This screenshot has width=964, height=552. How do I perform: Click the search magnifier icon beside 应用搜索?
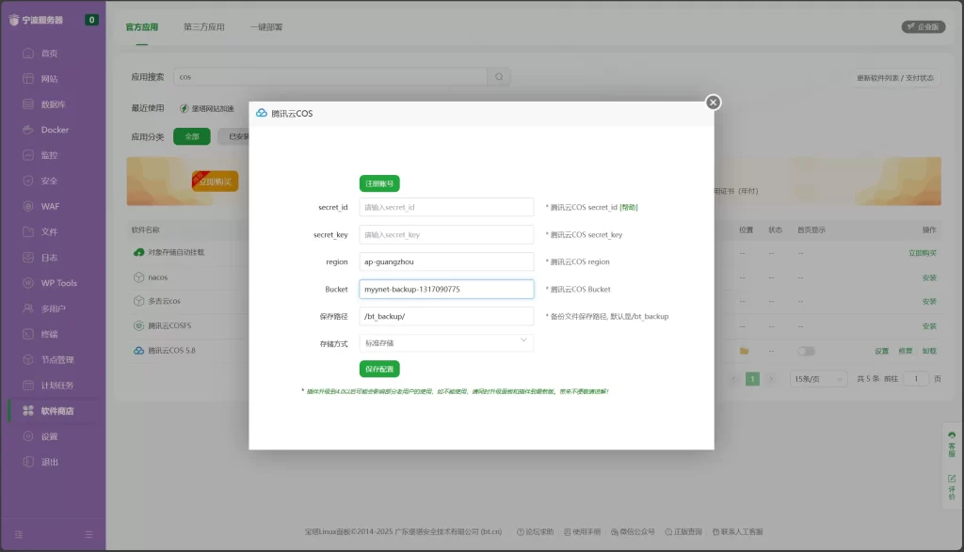(x=500, y=77)
